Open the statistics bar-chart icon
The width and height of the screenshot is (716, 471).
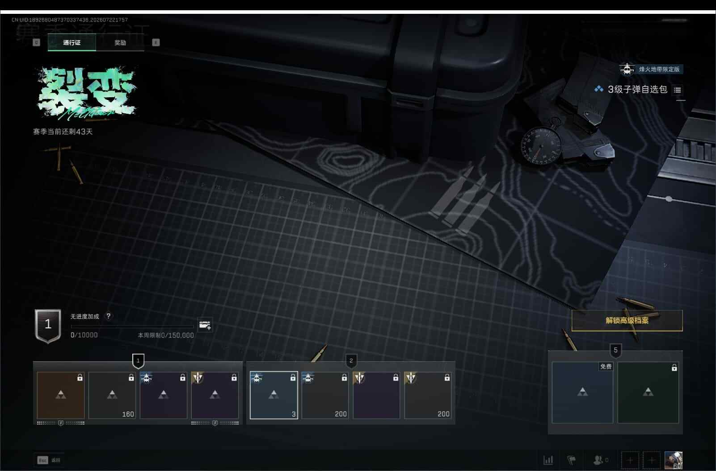tap(548, 460)
